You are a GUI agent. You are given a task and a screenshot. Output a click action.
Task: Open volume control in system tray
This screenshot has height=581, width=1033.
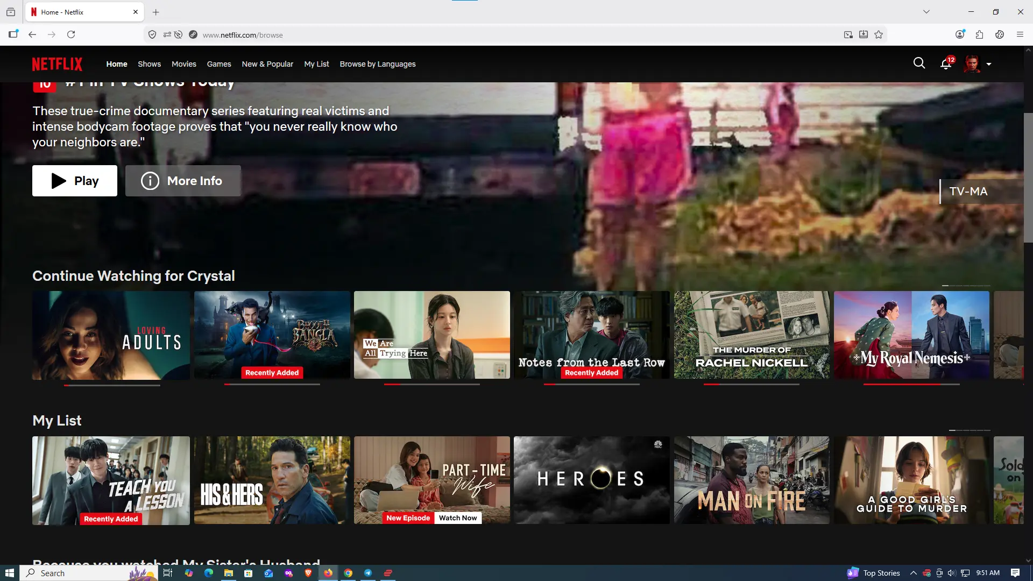tap(951, 573)
